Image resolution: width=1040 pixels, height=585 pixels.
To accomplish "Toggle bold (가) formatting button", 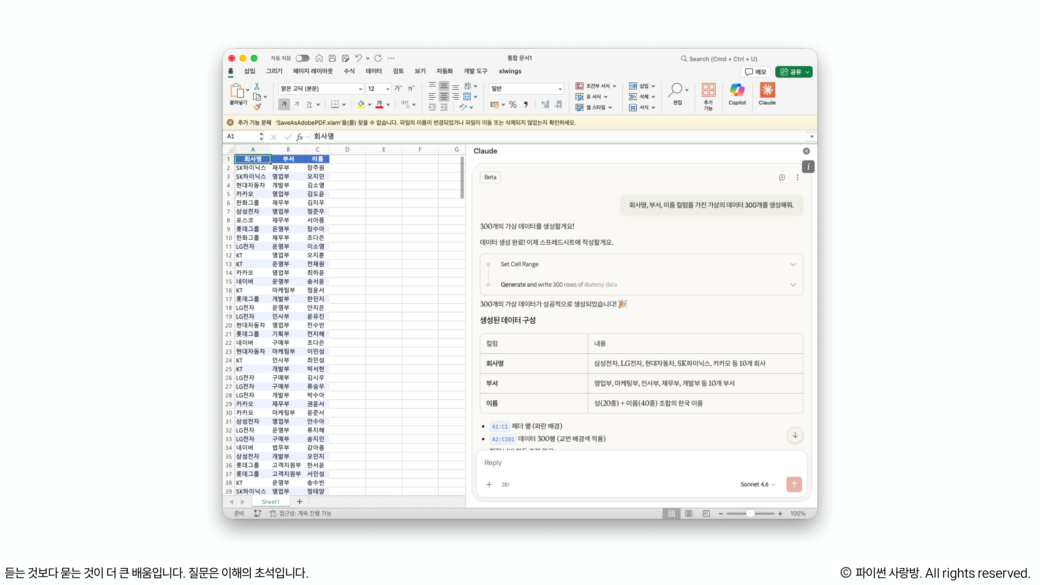I will pyautogui.click(x=284, y=105).
